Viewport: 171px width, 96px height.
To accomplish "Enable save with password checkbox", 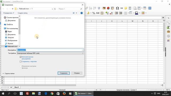I will (21, 62).
